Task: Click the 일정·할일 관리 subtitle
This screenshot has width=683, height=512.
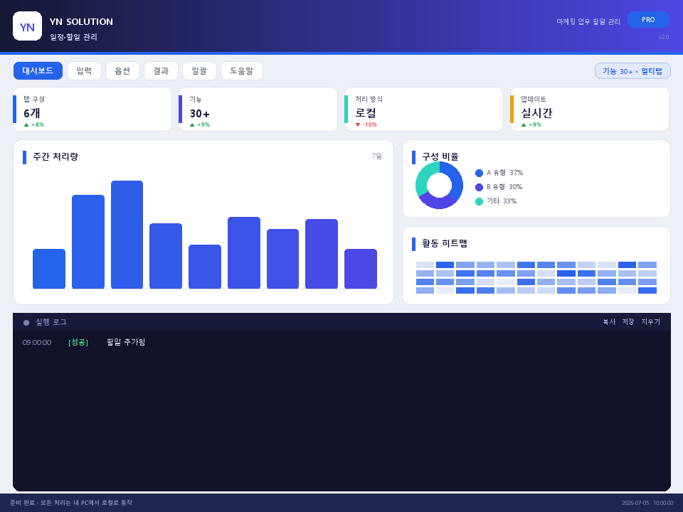Action: pos(73,37)
